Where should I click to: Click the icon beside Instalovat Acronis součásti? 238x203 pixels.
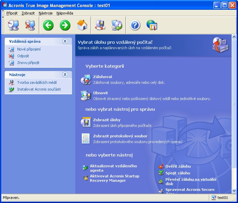[11, 89]
